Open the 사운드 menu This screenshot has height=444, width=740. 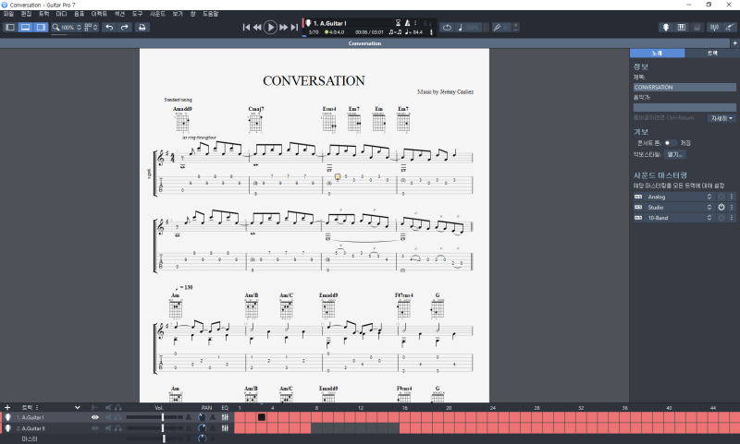click(x=157, y=14)
